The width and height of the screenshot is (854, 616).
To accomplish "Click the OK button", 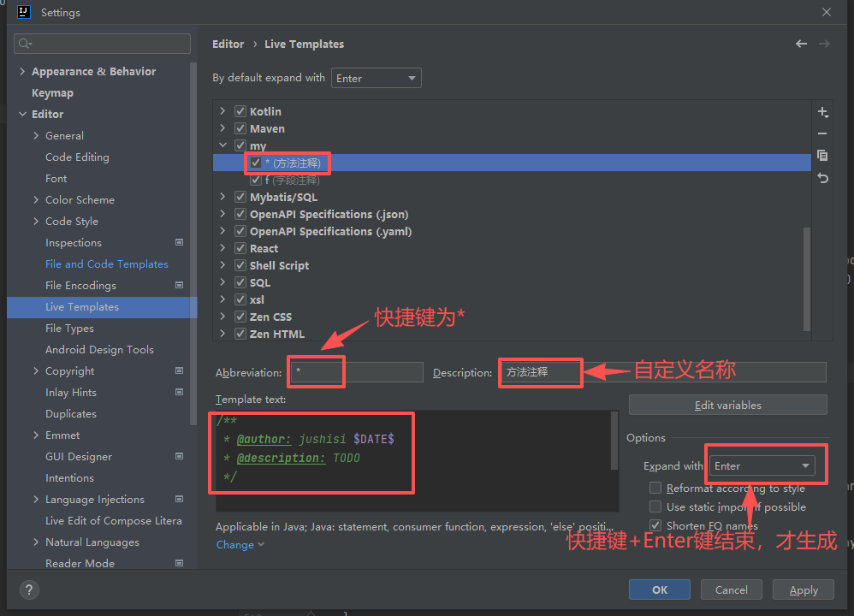I will click(660, 589).
